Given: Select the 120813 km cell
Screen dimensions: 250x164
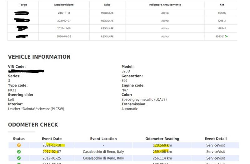Looking at the screenshot, I should click(222, 21).
